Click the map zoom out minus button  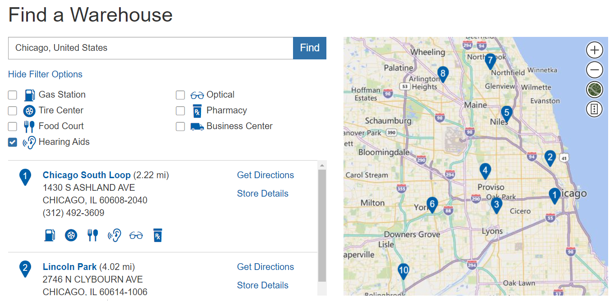pyautogui.click(x=594, y=70)
